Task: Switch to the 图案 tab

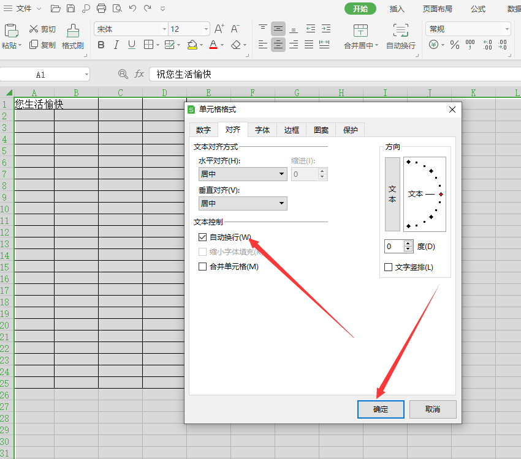Action: [x=321, y=130]
